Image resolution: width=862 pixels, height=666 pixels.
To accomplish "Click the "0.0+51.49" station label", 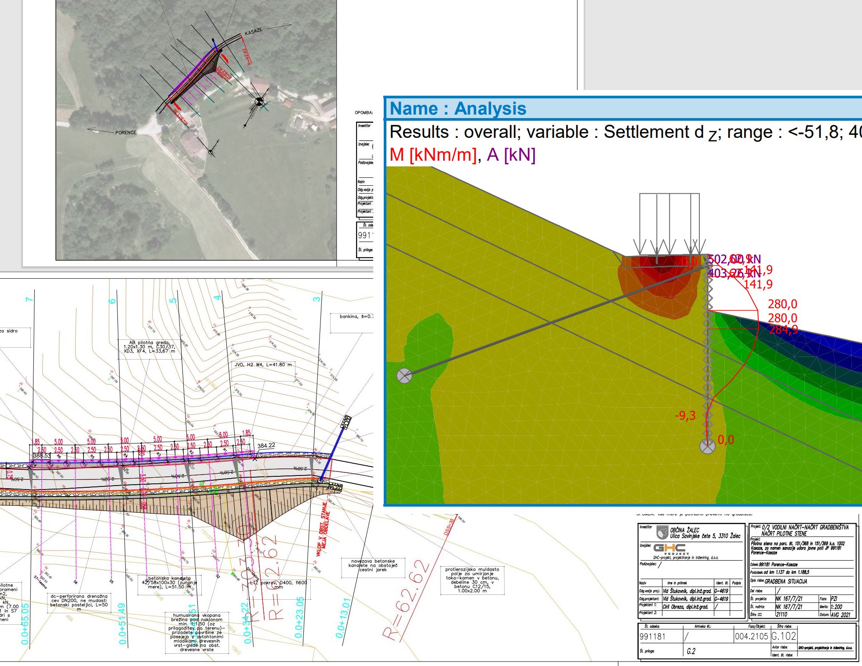I will point(122,624).
